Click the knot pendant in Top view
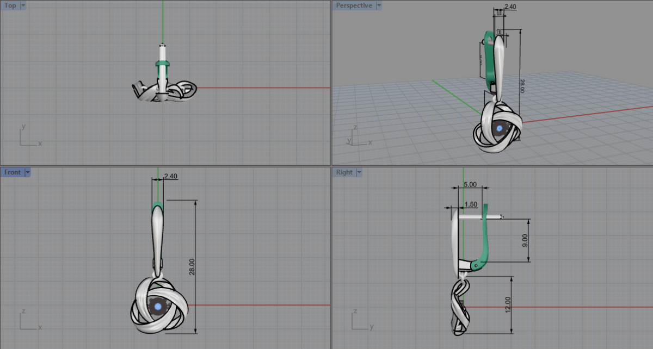 (x=163, y=92)
